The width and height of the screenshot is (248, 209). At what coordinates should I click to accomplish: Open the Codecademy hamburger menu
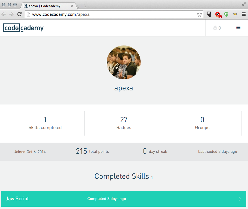pyautogui.click(x=238, y=28)
